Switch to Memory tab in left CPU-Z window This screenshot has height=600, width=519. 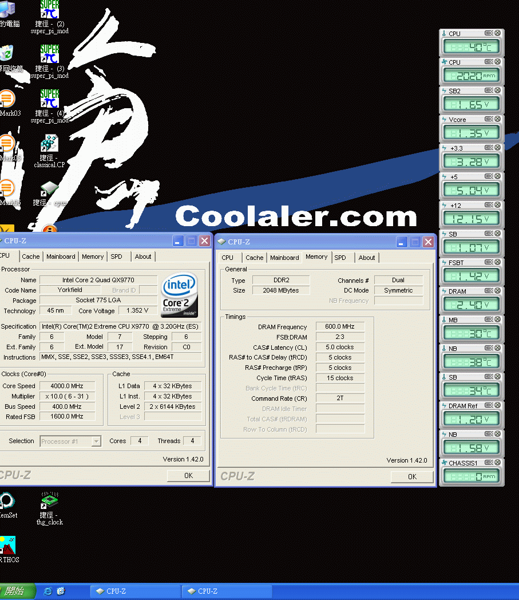click(93, 256)
